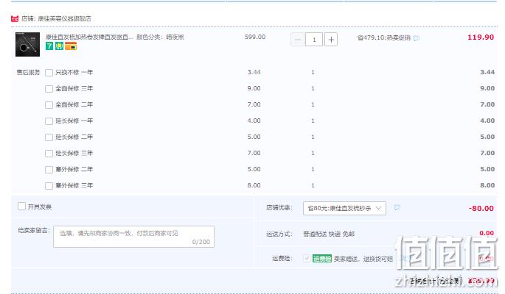Click the 售后服务 label
This screenshot has width=505, height=294.
28,72
